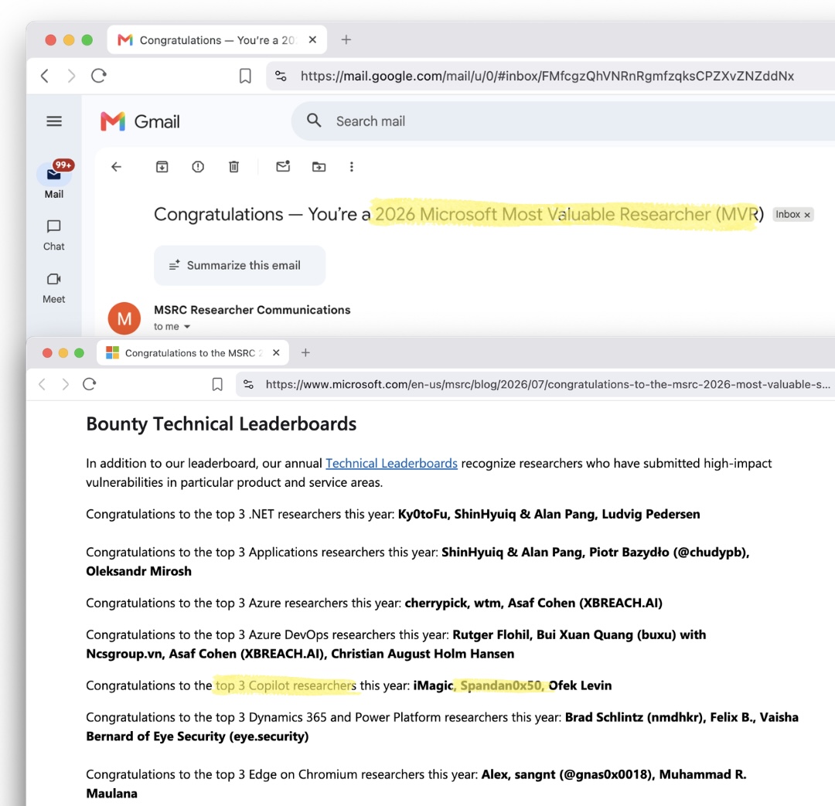Select the Gmail Congratulations browser tab

pos(216,40)
